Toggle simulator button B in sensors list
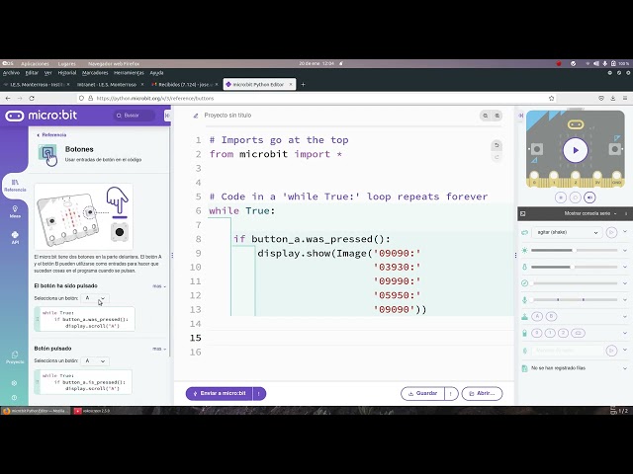Screen dimensions: 633x474 [552, 316]
